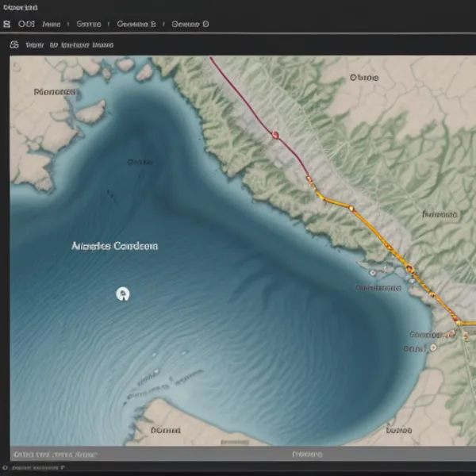Click the centered label in the bottom map bar
The height and width of the screenshot is (476, 476).
[x=307, y=455]
